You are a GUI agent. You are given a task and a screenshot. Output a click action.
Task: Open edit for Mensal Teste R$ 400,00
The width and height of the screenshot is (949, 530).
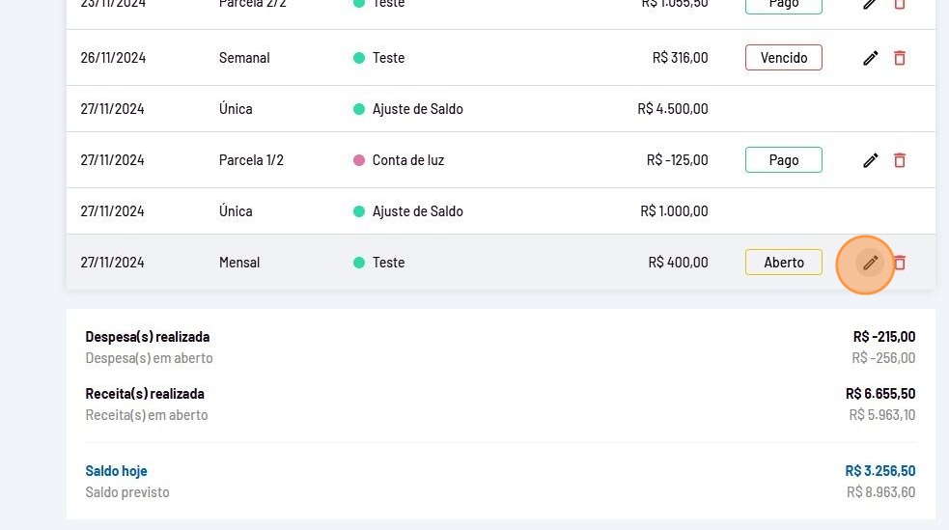pyautogui.click(x=871, y=263)
